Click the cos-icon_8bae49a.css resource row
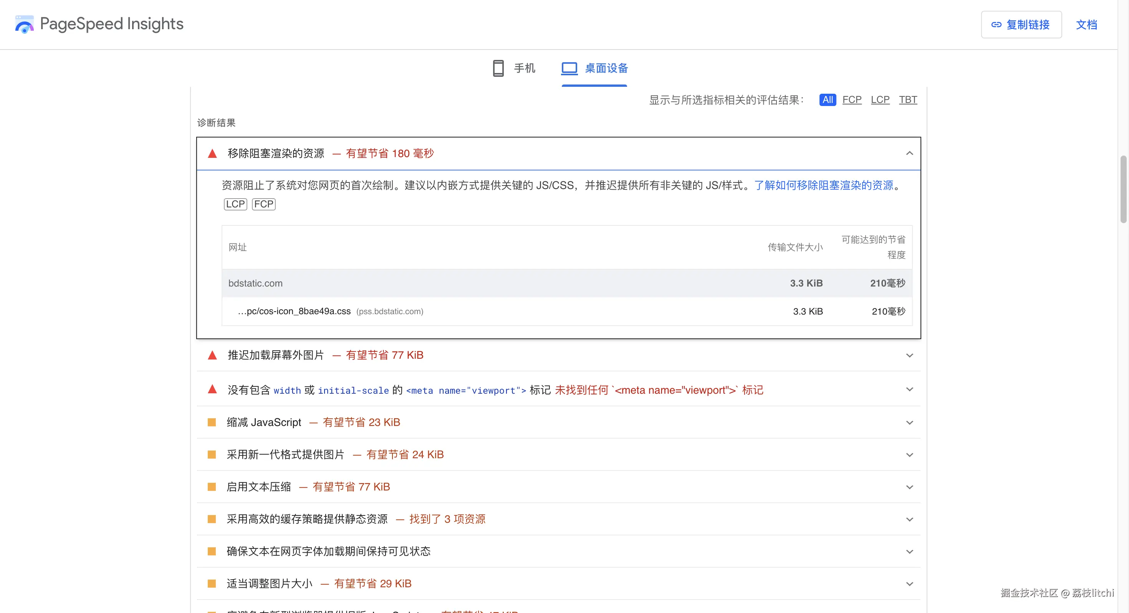 [294, 311]
